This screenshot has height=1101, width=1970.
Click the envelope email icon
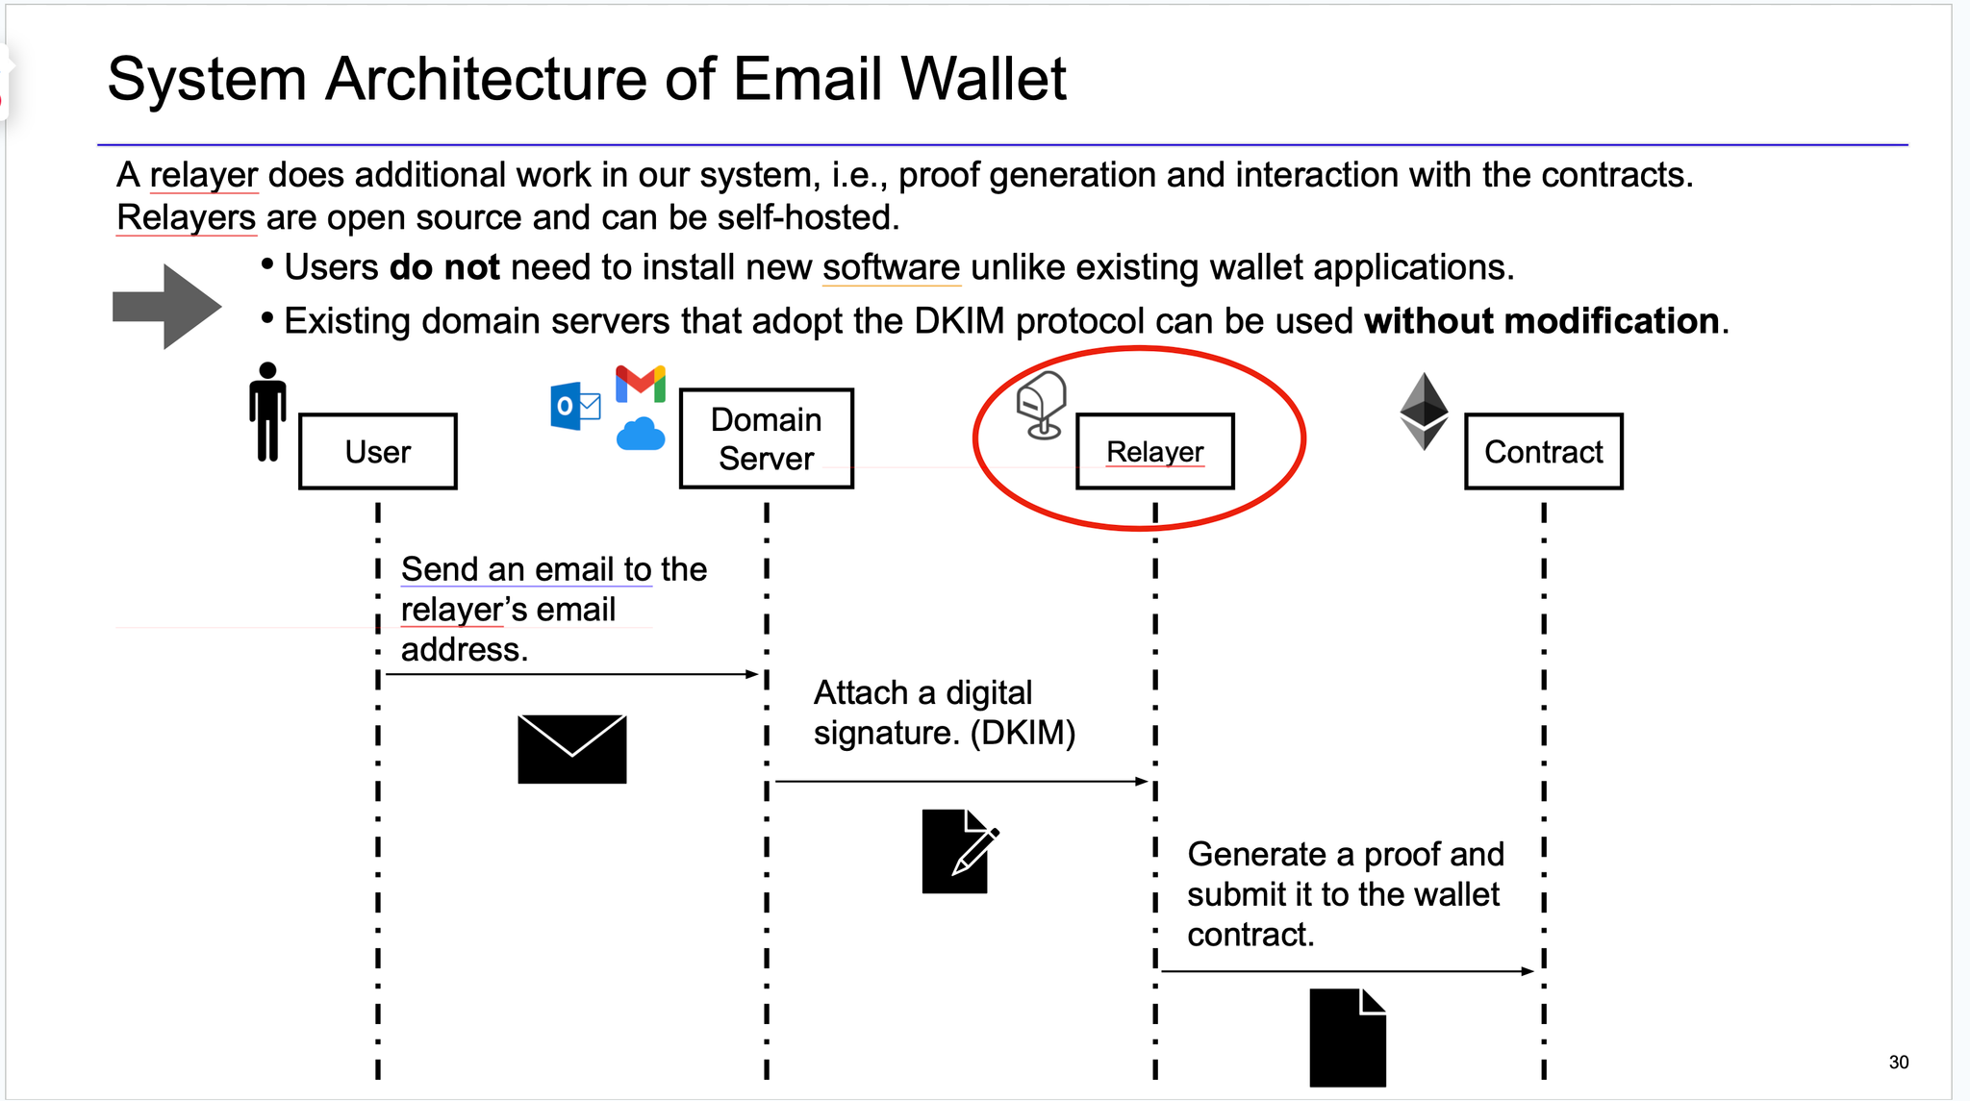pos(573,751)
